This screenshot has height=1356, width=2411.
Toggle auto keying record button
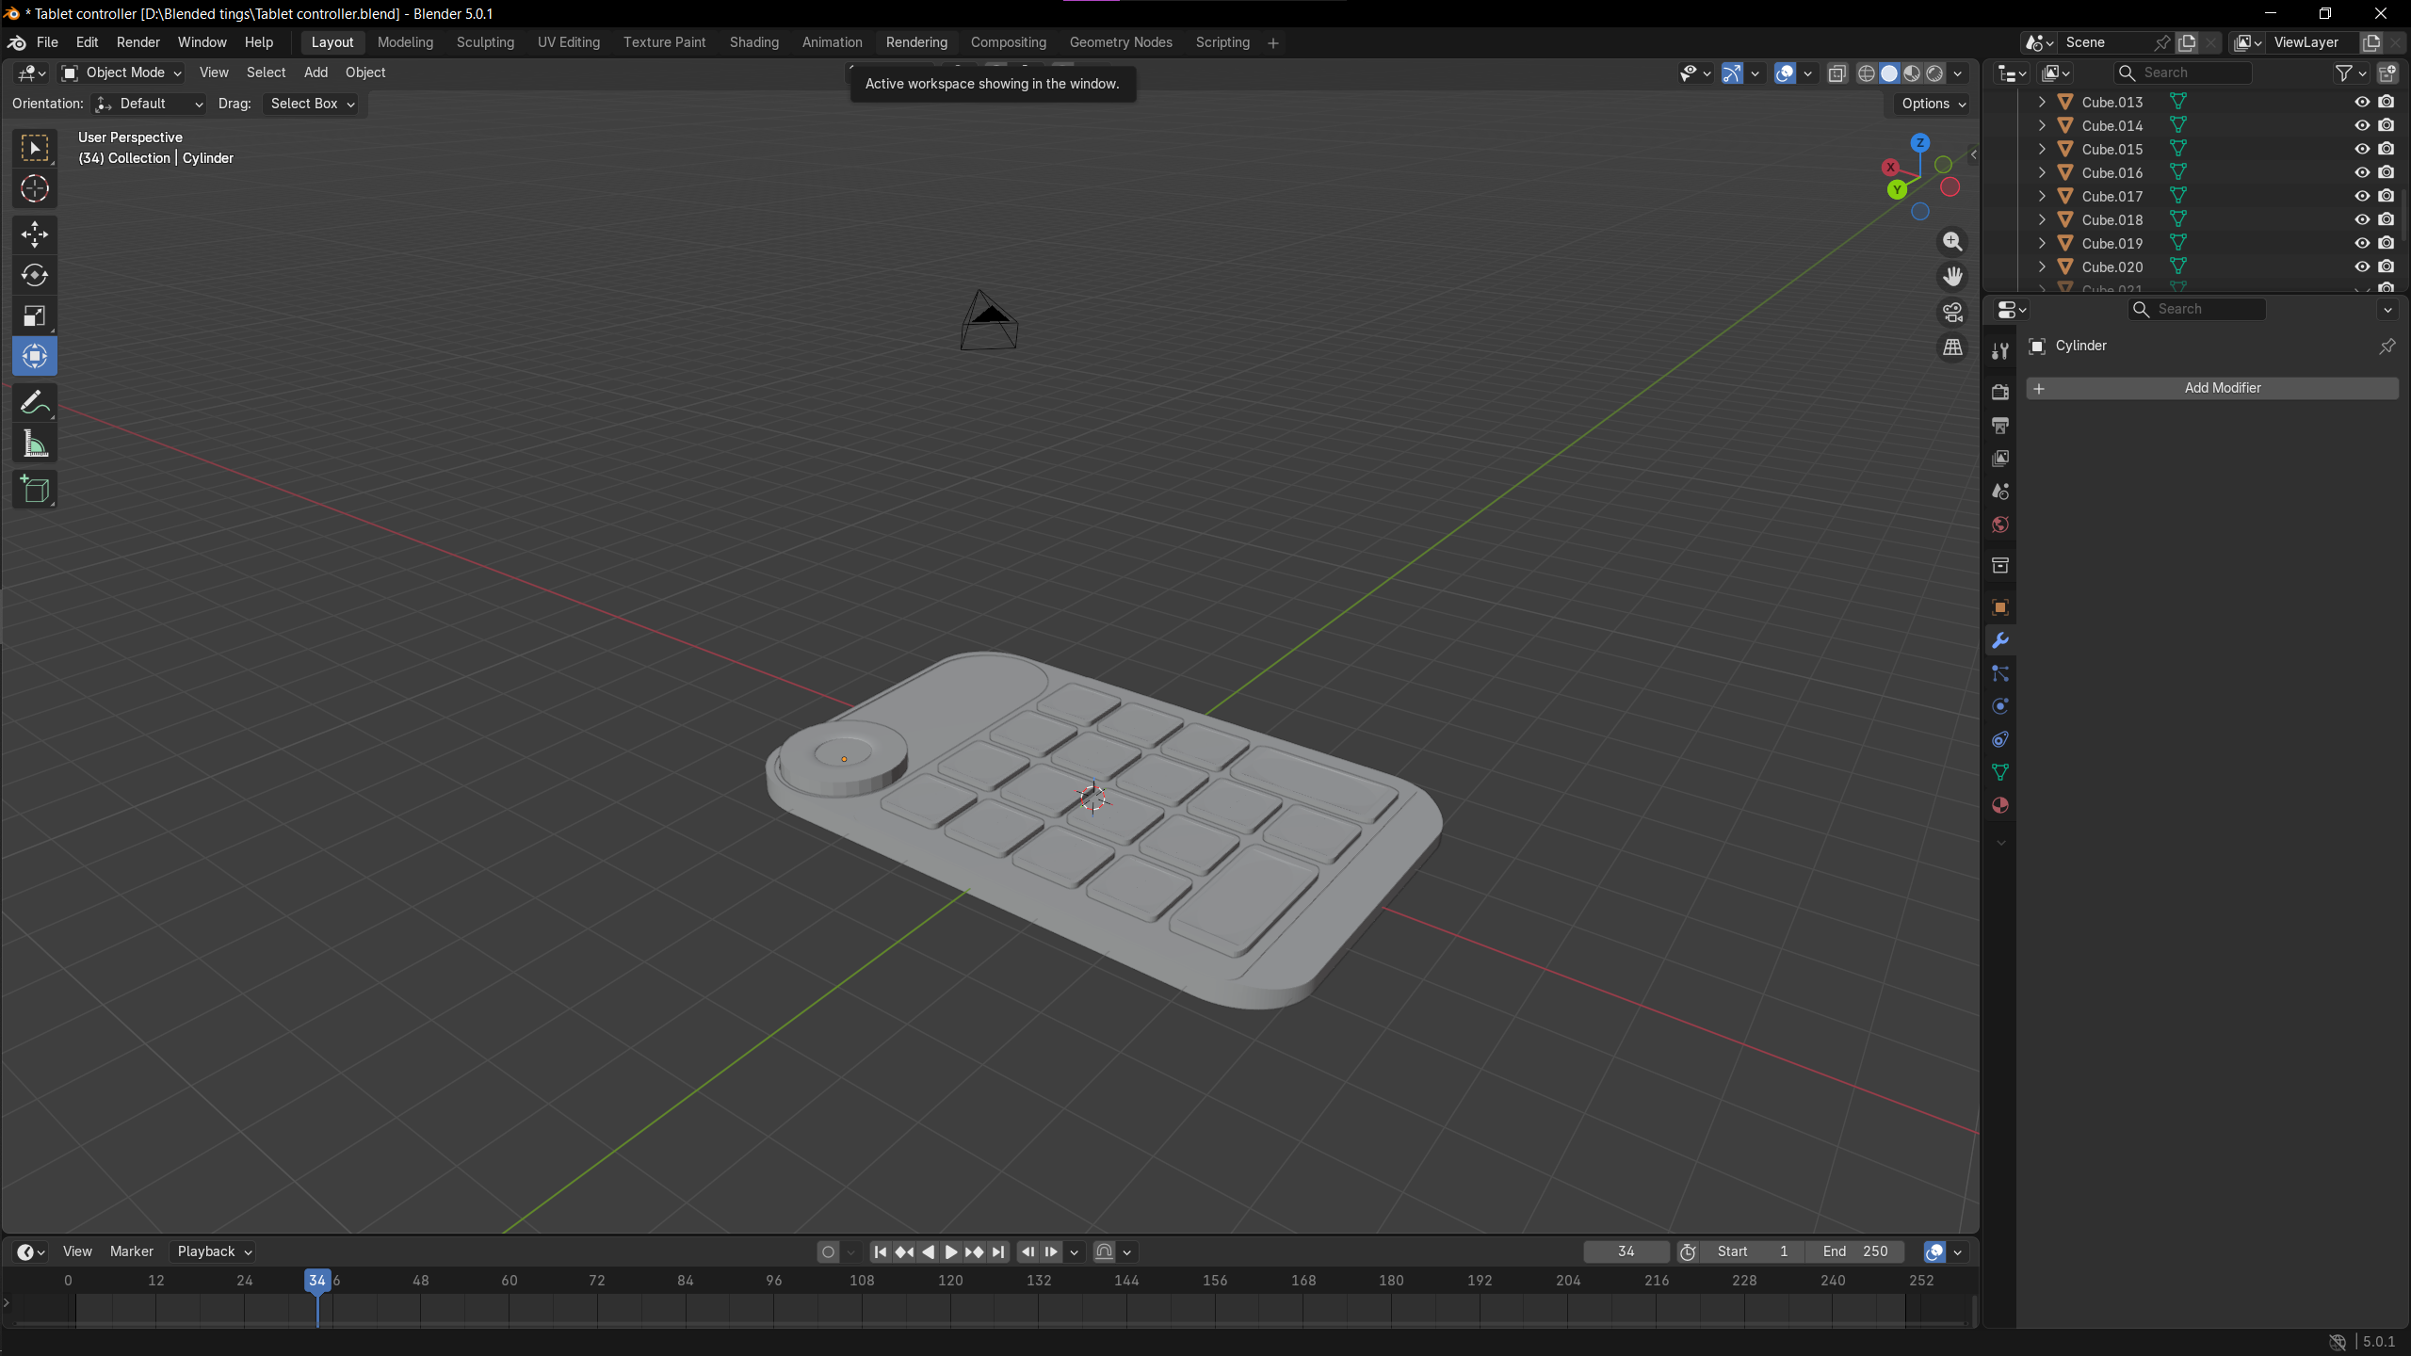[x=828, y=1251]
